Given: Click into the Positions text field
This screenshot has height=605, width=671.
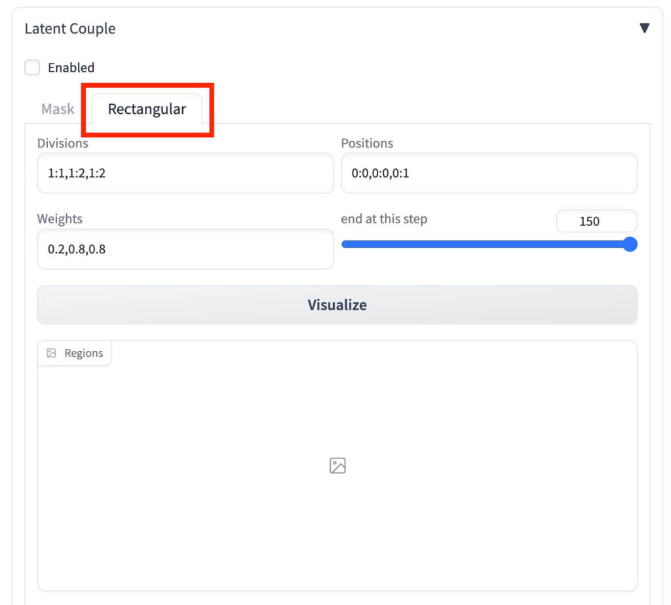Looking at the screenshot, I should coord(489,174).
